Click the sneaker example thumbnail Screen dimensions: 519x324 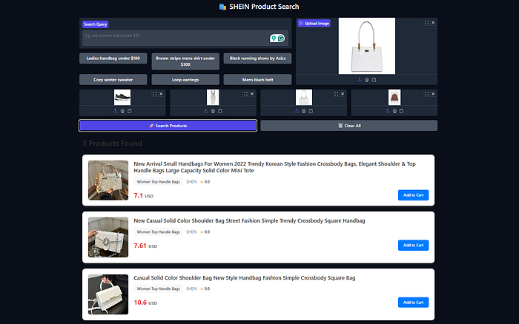point(122,98)
